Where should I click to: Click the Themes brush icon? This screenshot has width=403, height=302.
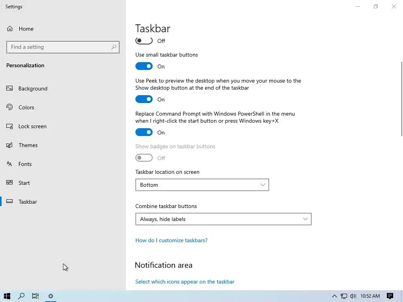(9, 145)
